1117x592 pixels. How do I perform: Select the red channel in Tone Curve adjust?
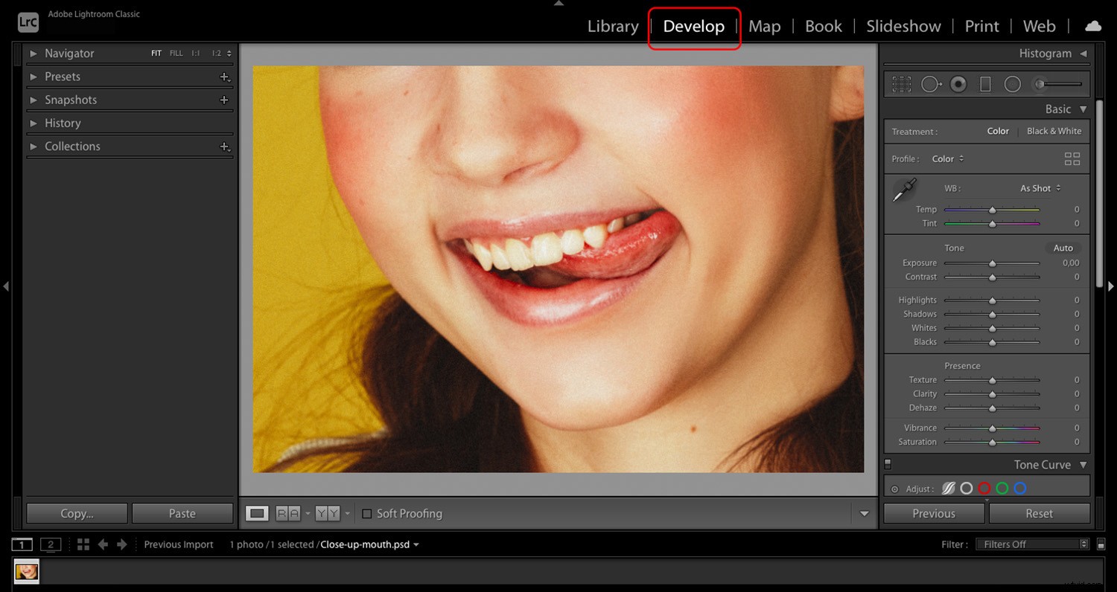pyautogui.click(x=984, y=488)
